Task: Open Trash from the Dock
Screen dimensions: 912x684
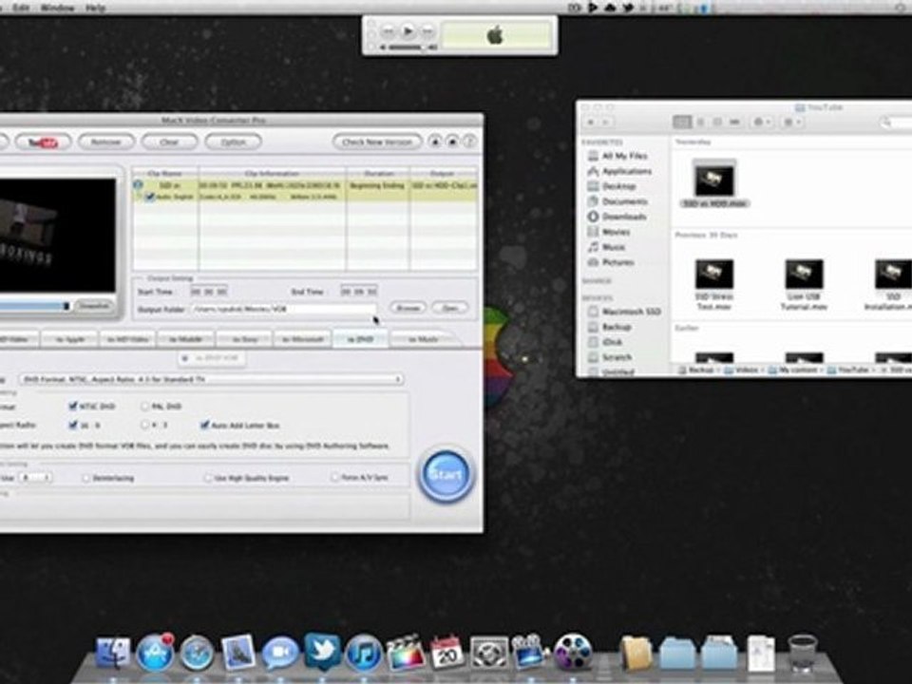Action: pyautogui.click(x=803, y=653)
